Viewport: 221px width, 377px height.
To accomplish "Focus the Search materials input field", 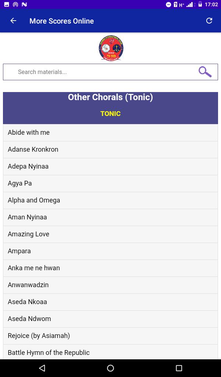I will [x=110, y=72].
